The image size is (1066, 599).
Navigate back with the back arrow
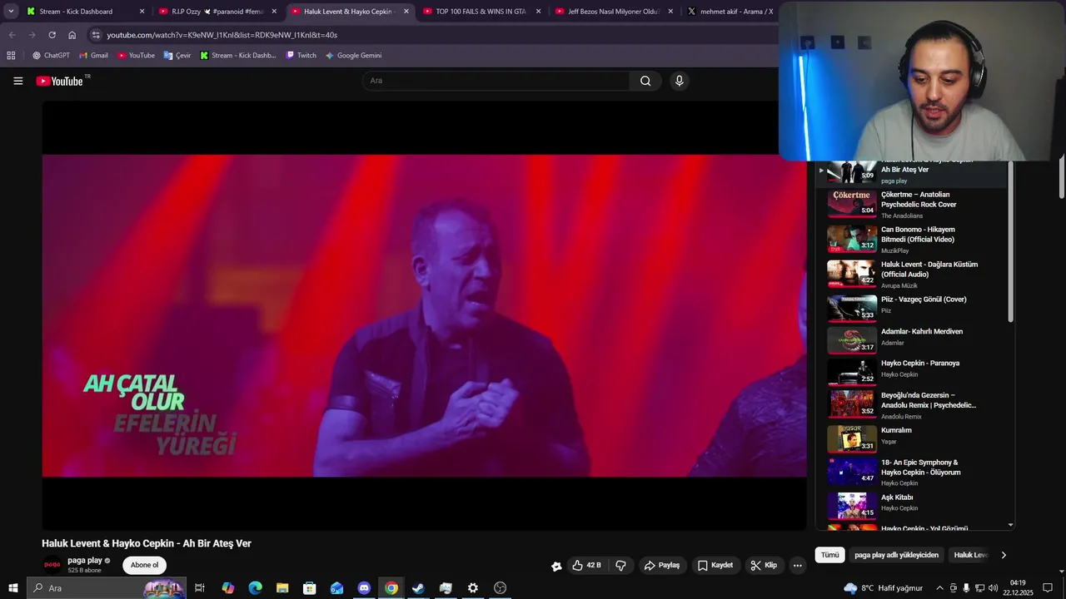click(x=12, y=35)
